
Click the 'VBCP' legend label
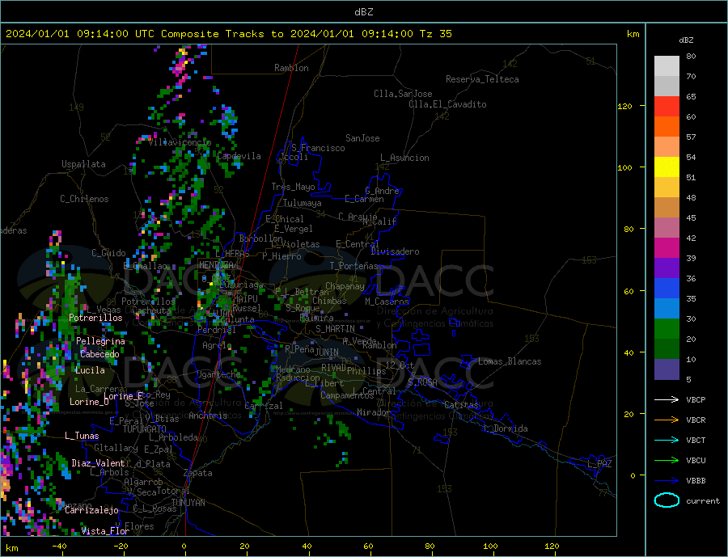[x=696, y=399]
